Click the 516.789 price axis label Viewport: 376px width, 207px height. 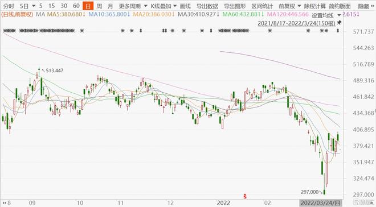(x=363, y=64)
